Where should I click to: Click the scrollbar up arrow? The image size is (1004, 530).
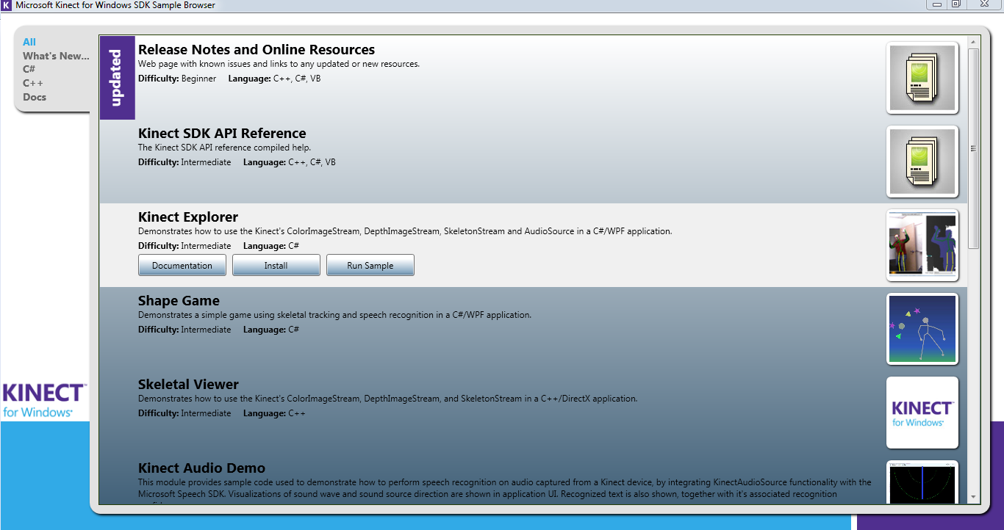(973, 43)
